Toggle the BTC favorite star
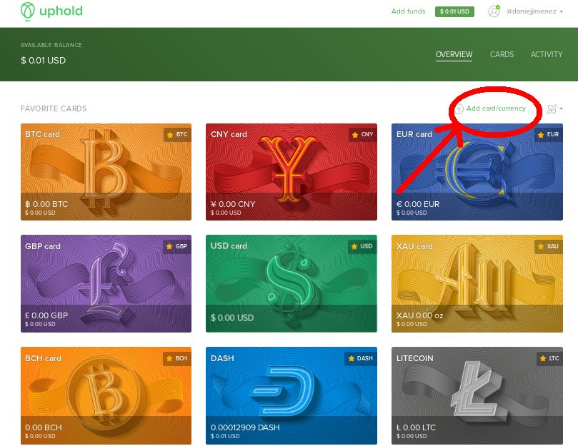Viewport: 578px width, 446px height. 170,135
